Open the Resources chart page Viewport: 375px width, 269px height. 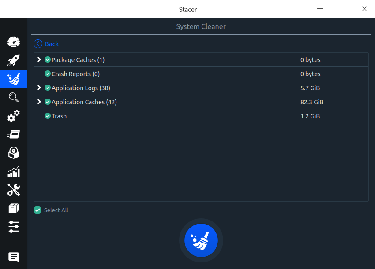pyautogui.click(x=14, y=172)
